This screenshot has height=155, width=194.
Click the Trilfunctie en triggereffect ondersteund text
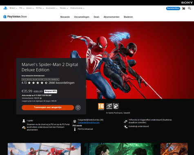150,121
